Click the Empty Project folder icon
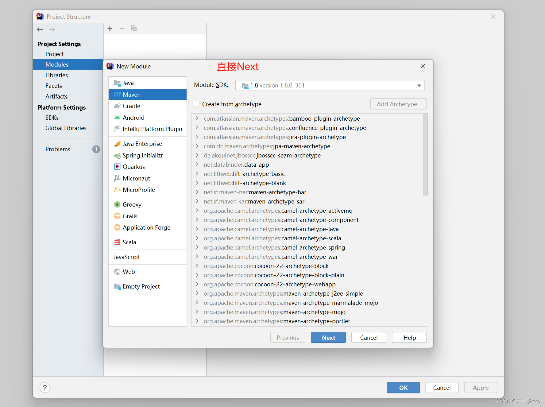The image size is (545, 407). (117, 286)
